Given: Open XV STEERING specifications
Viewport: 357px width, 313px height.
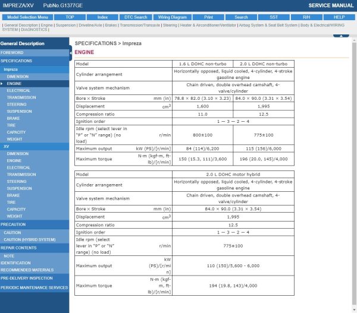Looking at the screenshot, I should click(x=35, y=181).
